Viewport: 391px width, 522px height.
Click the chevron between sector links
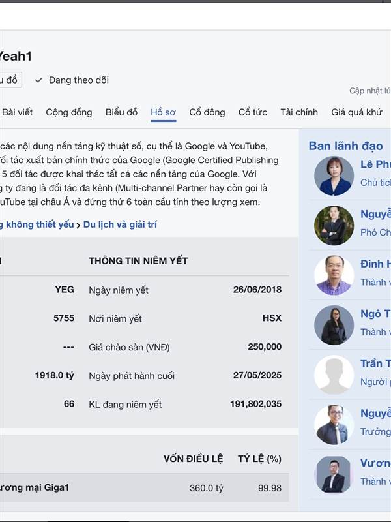(x=78, y=225)
